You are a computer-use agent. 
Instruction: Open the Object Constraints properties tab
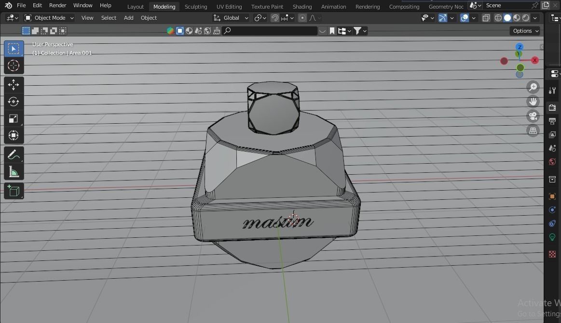[552, 223]
